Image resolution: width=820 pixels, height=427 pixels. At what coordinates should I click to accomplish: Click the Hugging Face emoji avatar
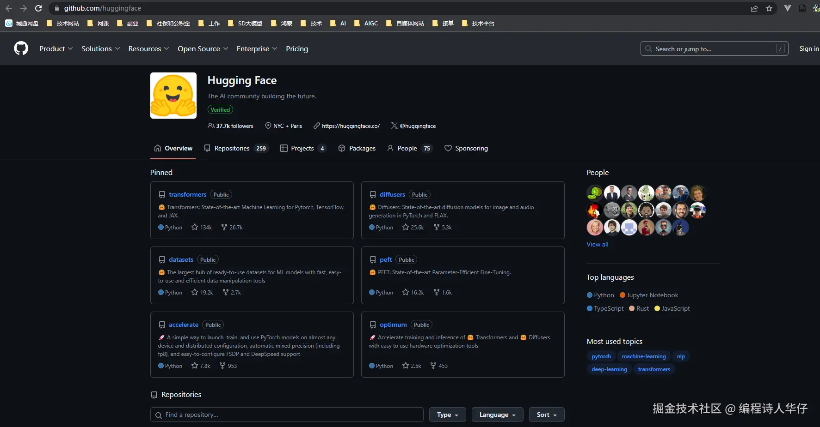coord(173,96)
